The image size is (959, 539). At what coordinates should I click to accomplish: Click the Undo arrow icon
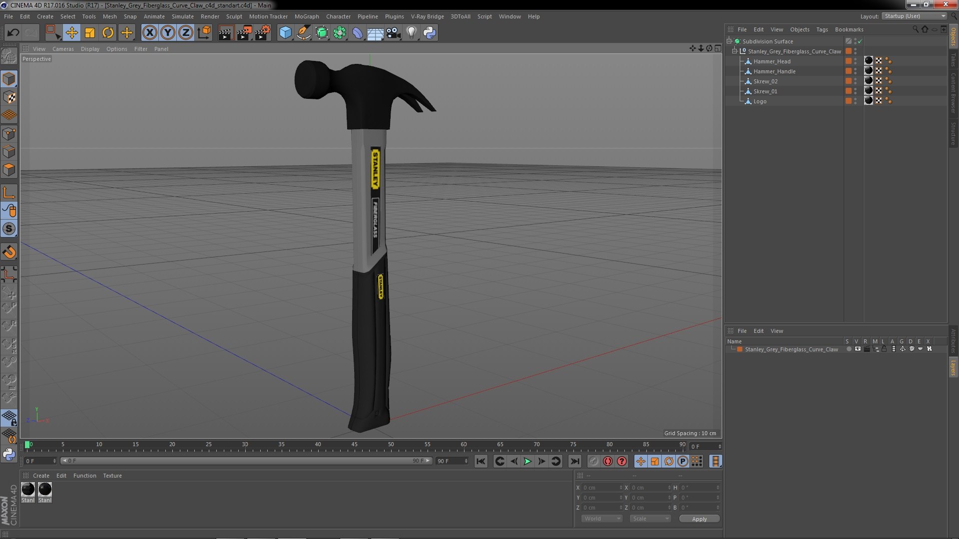(13, 33)
